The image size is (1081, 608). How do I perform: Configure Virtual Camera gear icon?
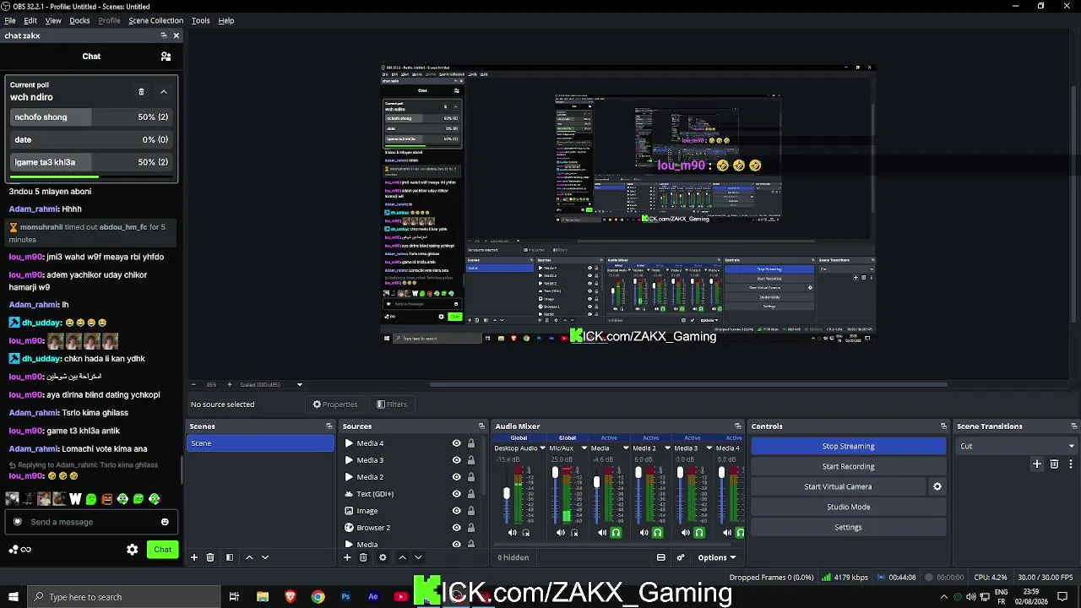937,486
